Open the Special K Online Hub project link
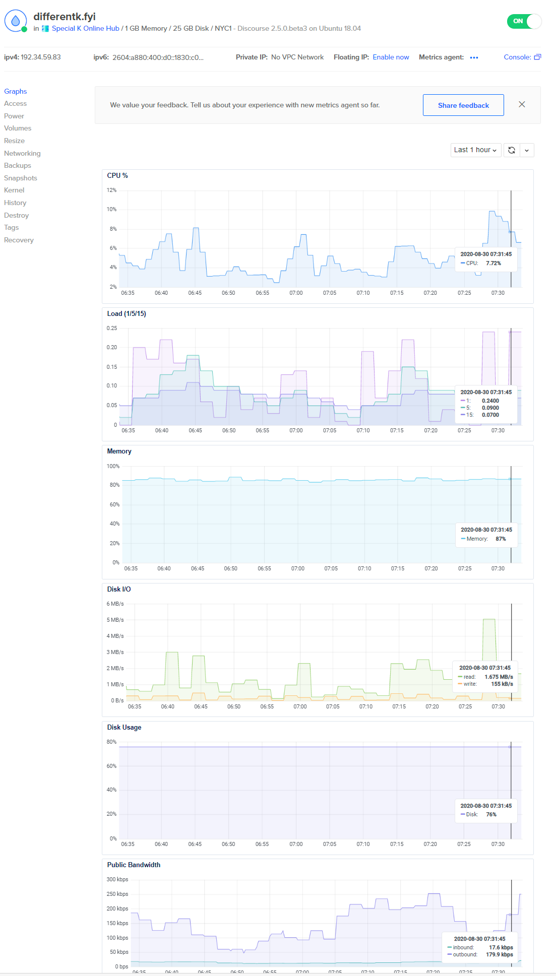Screen dimensions: 556x976 pyautogui.click(x=86, y=29)
